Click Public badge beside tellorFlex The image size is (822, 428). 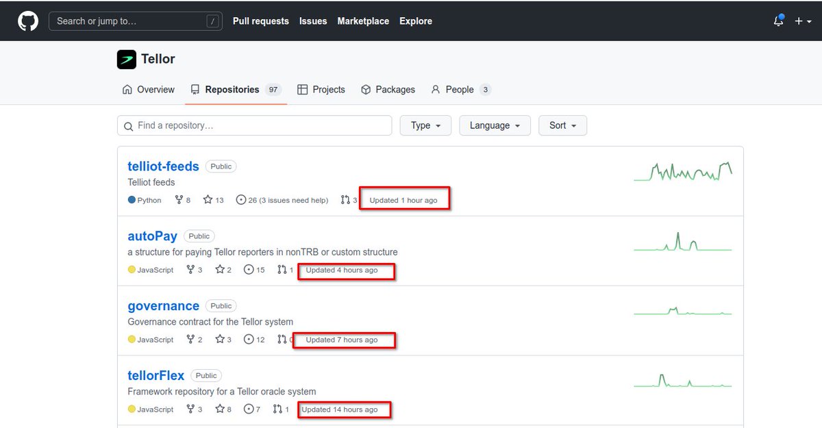click(206, 376)
